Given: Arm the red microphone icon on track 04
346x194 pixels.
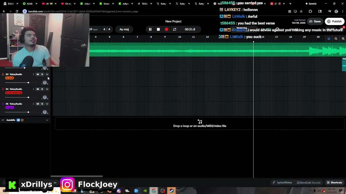Looking at the screenshot, I should point(3,89).
